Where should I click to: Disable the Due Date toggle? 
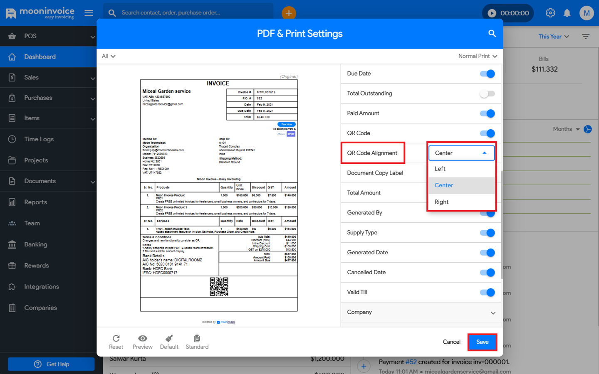click(x=487, y=74)
